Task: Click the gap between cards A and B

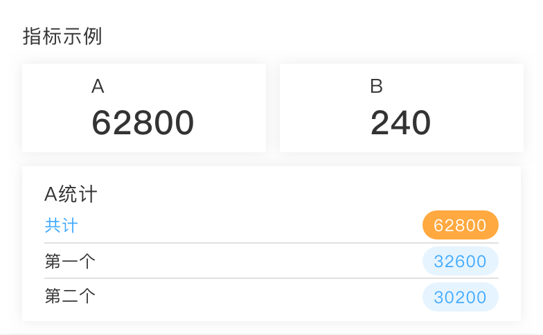Action: (273, 108)
